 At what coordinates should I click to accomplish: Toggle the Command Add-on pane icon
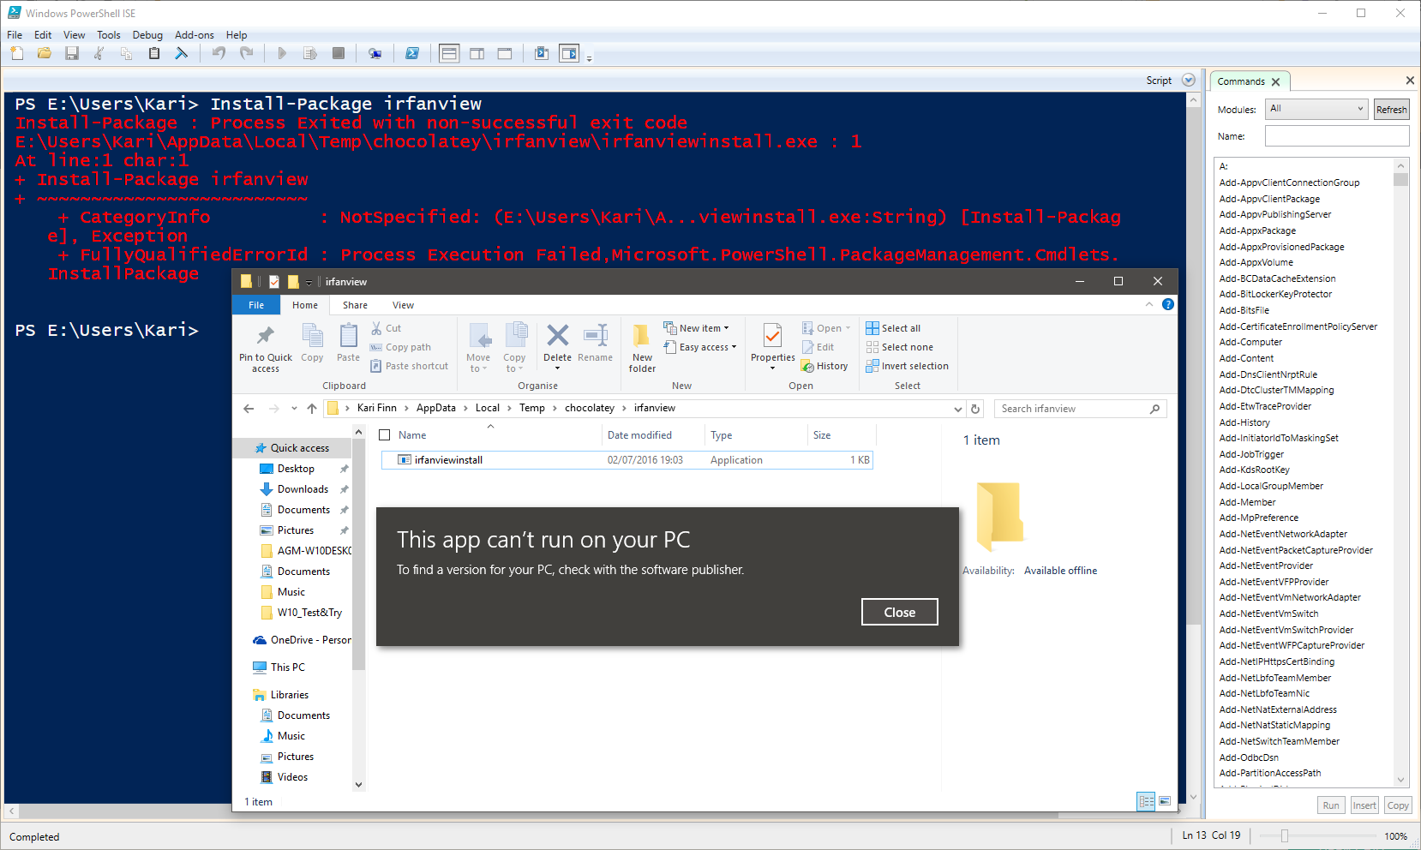click(569, 53)
